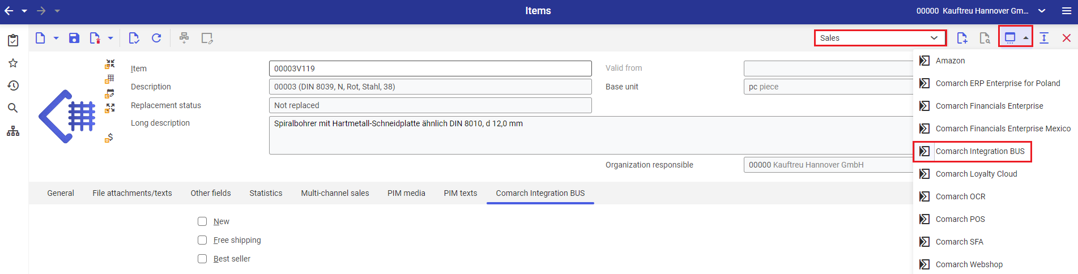
Task: Click the New document icon
Action: pos(40,38)
